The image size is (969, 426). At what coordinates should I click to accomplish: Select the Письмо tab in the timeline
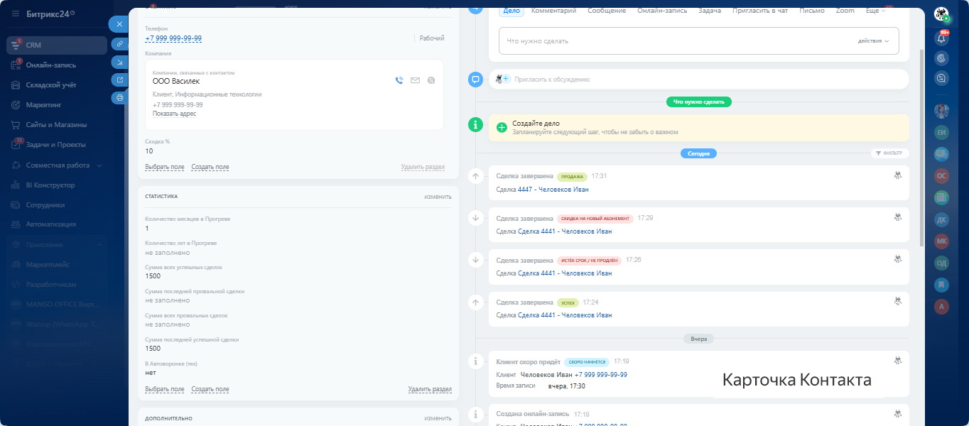811,11
